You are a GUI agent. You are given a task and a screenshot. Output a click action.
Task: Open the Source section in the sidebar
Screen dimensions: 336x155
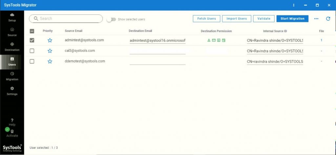12,32
